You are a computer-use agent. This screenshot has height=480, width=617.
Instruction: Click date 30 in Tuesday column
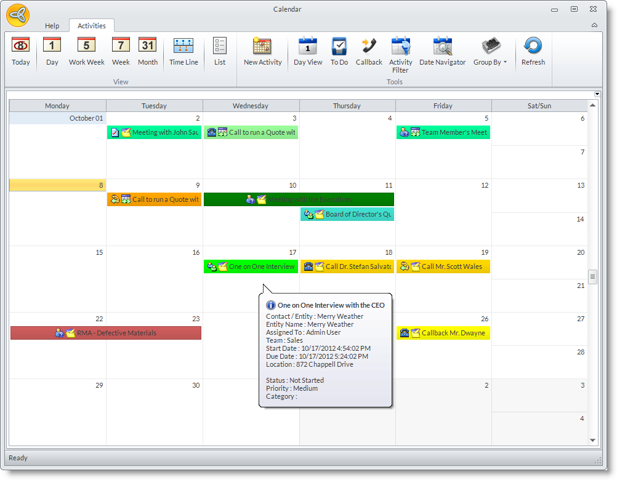pyautogui.click(x=196, y=385)
